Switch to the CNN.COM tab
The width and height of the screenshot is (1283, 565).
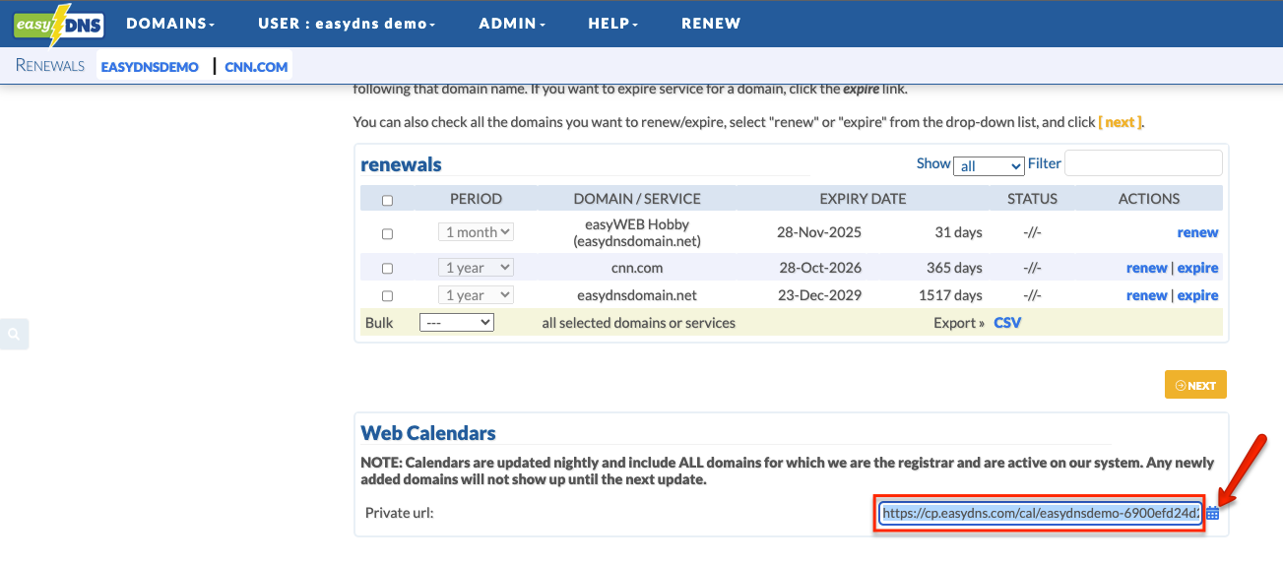256,67
